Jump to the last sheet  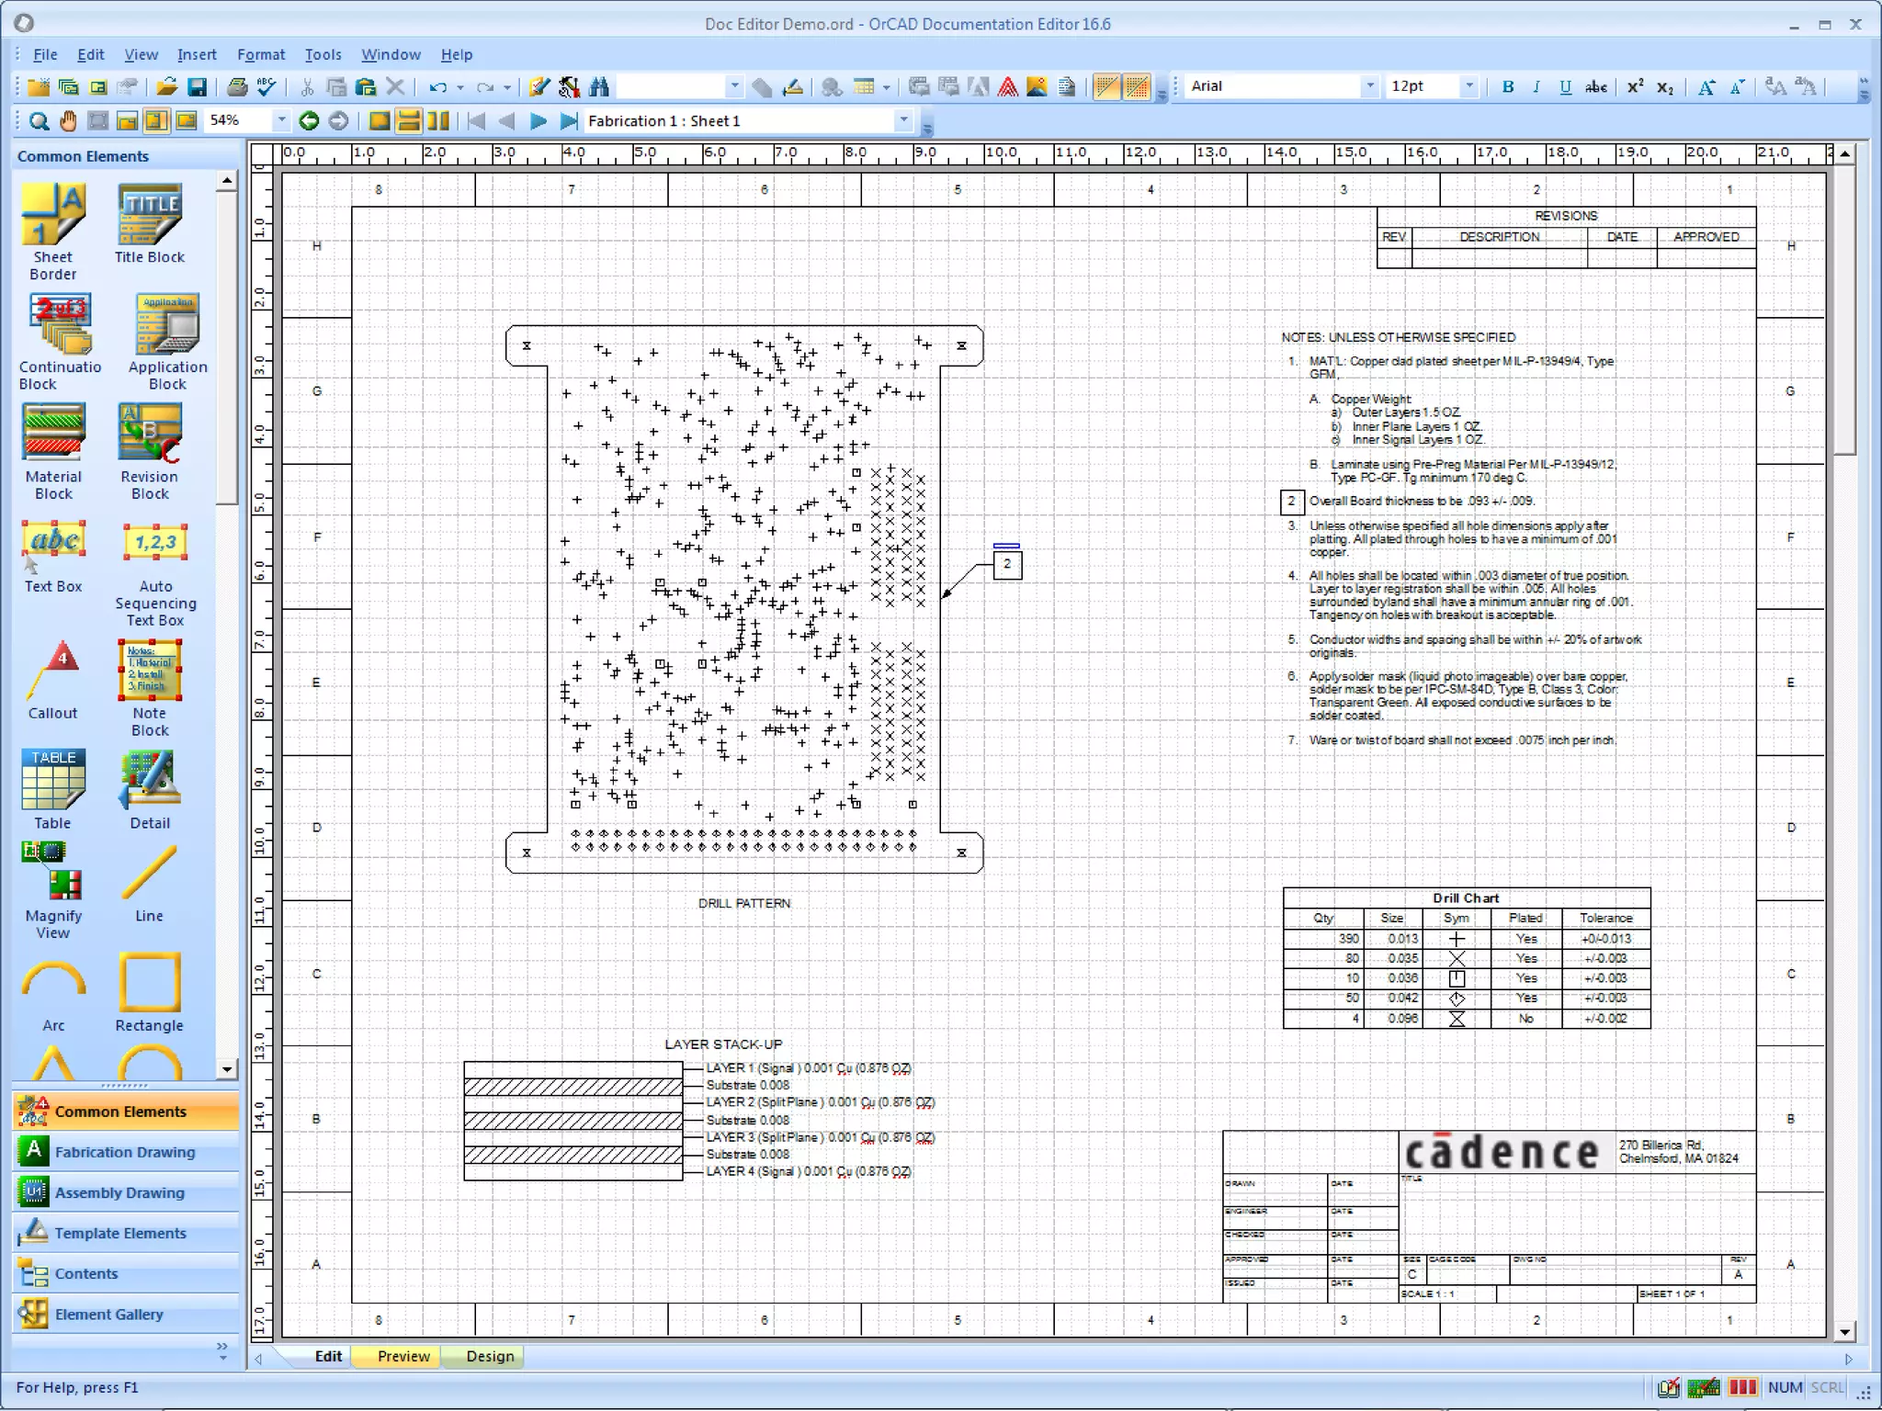tap(569, 120)
